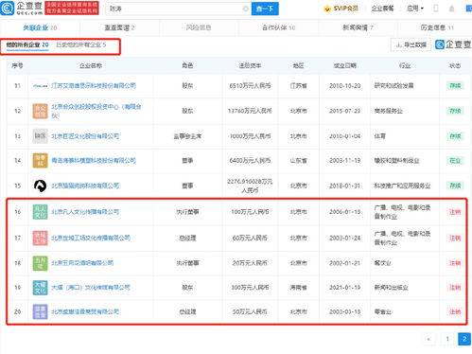This screenshot has height=354, width=472.
Task: Click the date 2010-10-20 in row 11
Action: (x=345, y=86)
